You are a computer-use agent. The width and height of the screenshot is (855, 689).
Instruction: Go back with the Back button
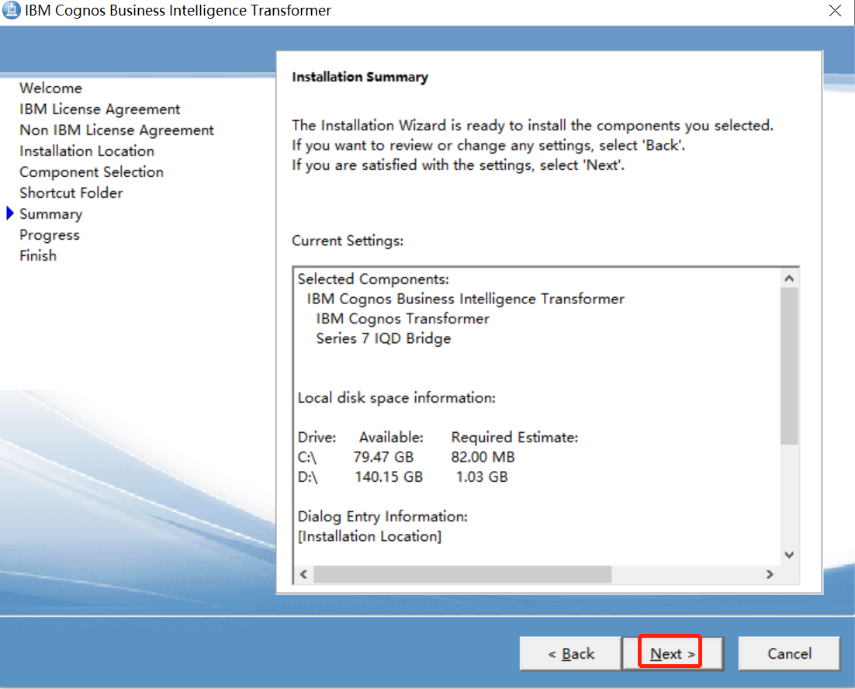pyautogui.click(x=570, y=653)
